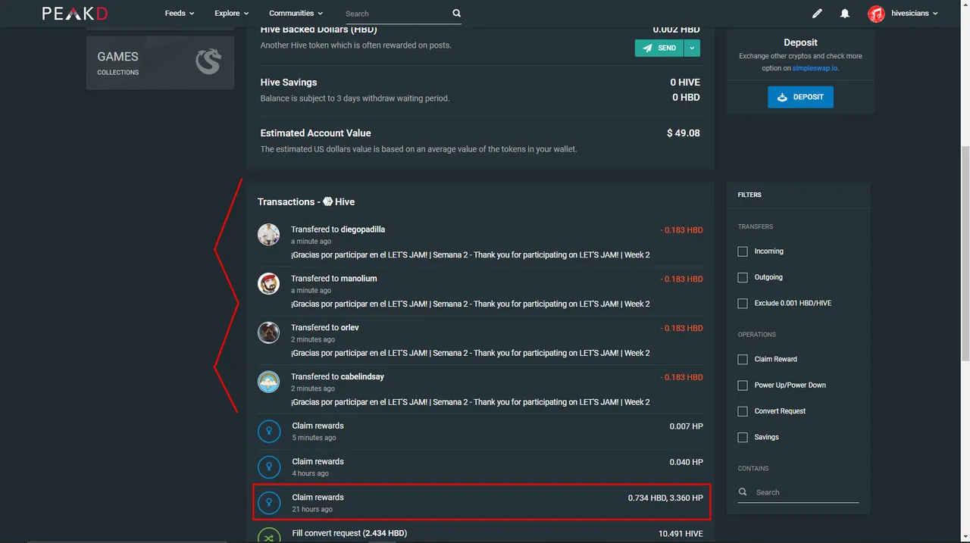Click the '21 hours ago' timestamp
This screenshot has width=970, height=543.
pyautogui.click(x=312, y=509)
